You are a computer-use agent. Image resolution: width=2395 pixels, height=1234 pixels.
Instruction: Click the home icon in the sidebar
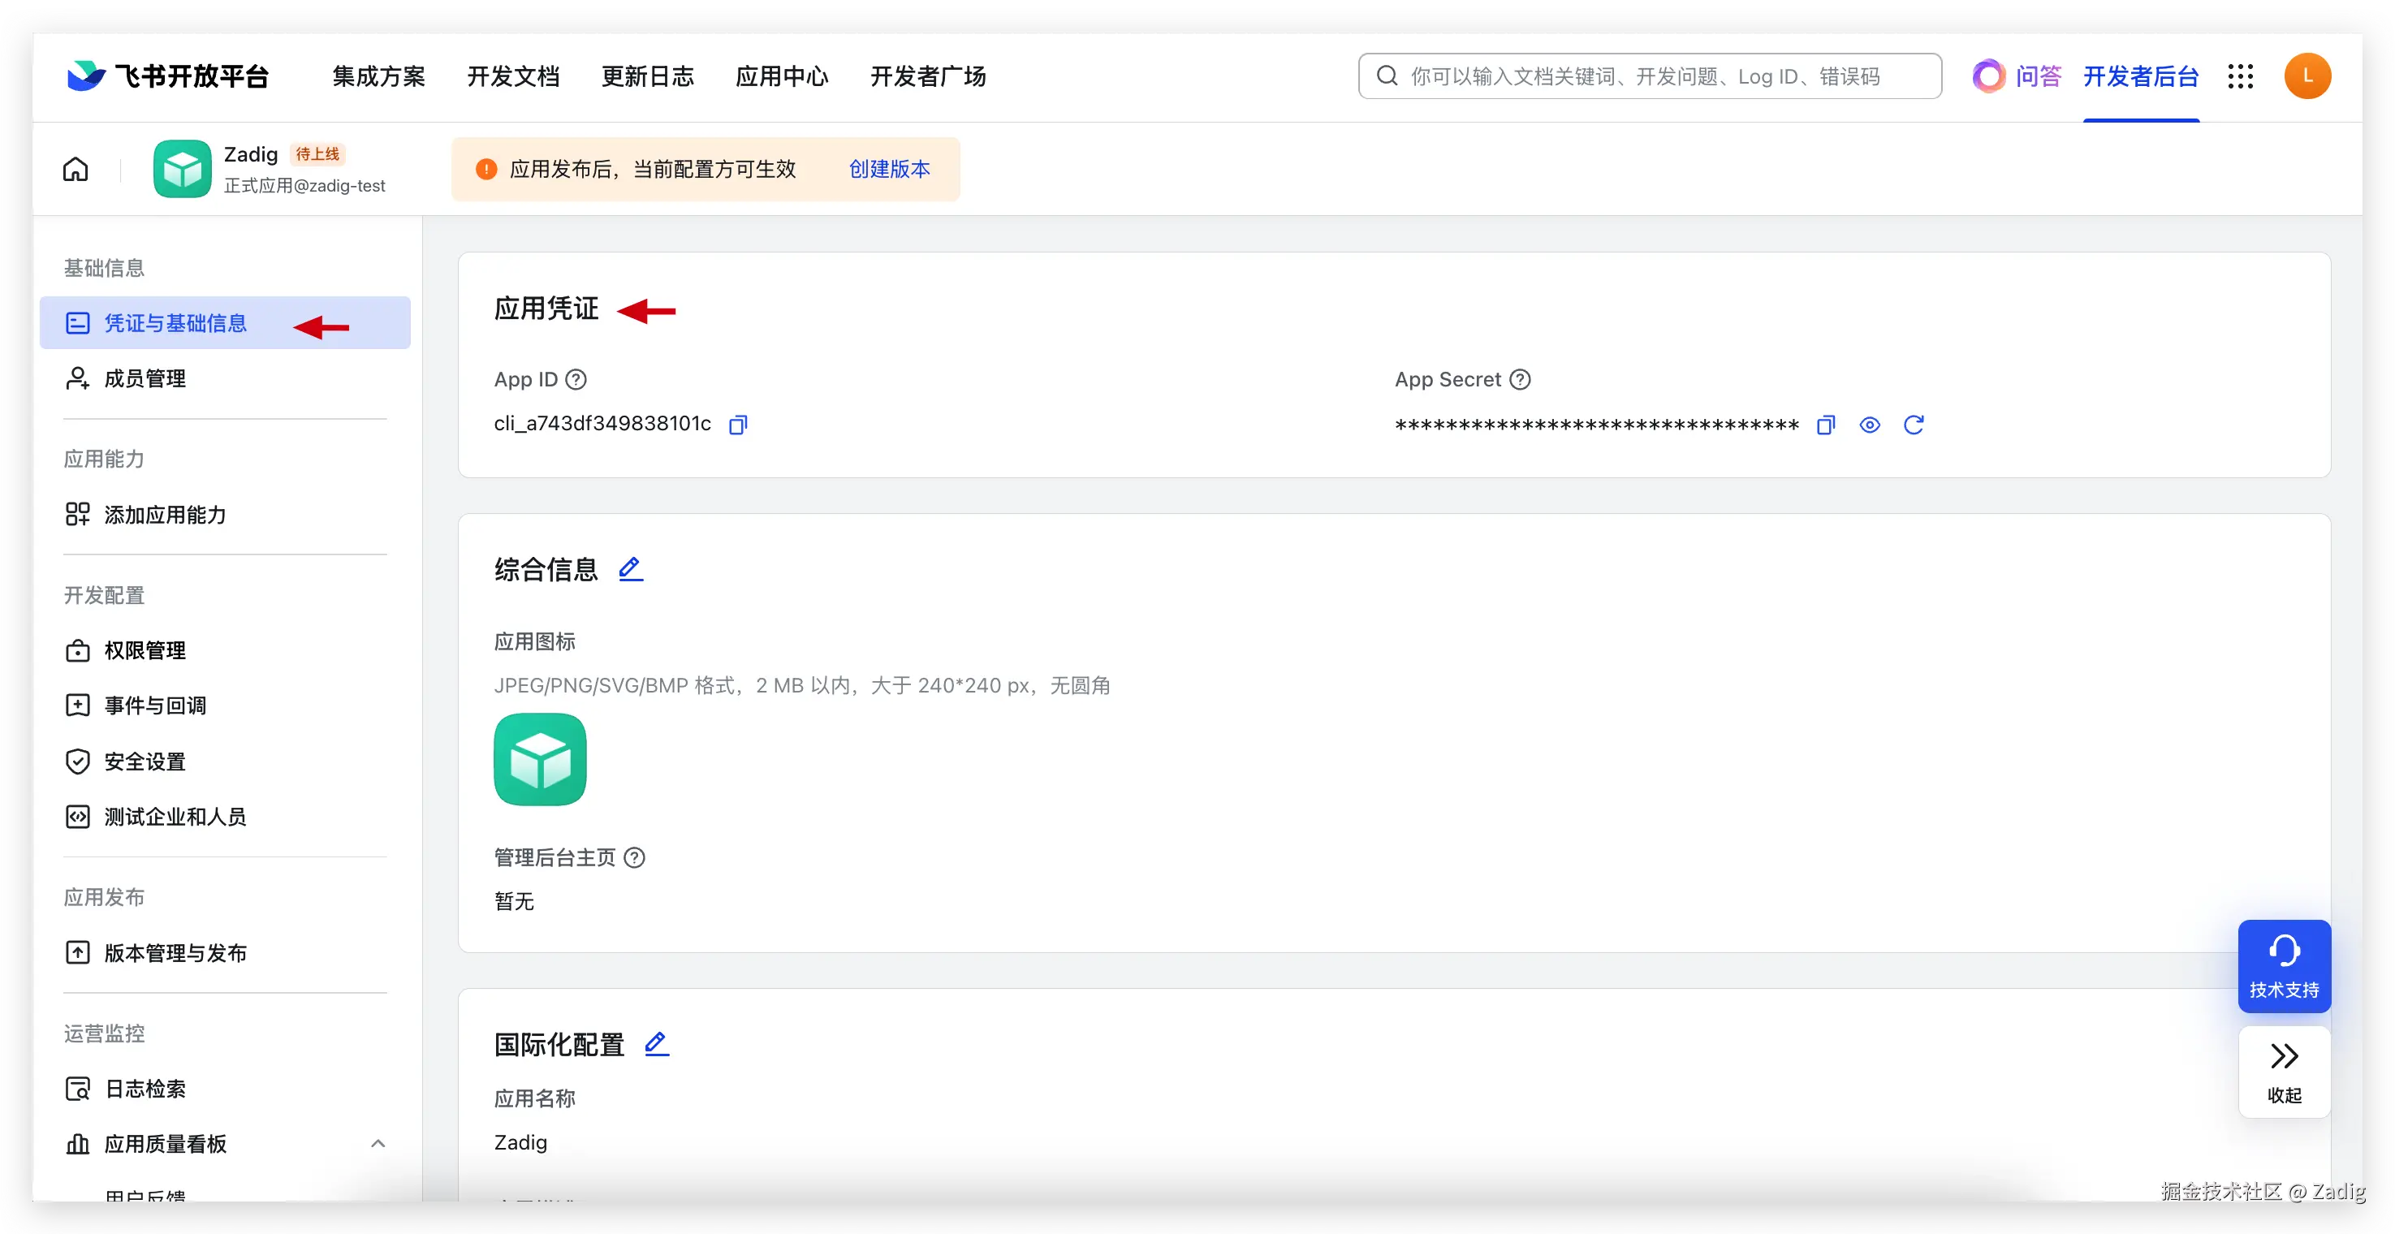[x=75, y=168]
